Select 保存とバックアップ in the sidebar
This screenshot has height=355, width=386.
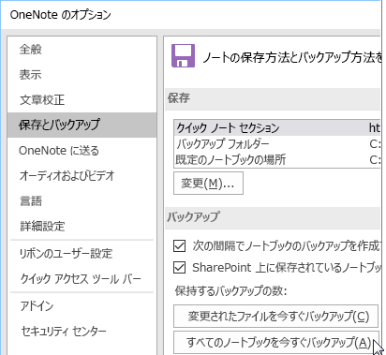(x=82, y=125)
